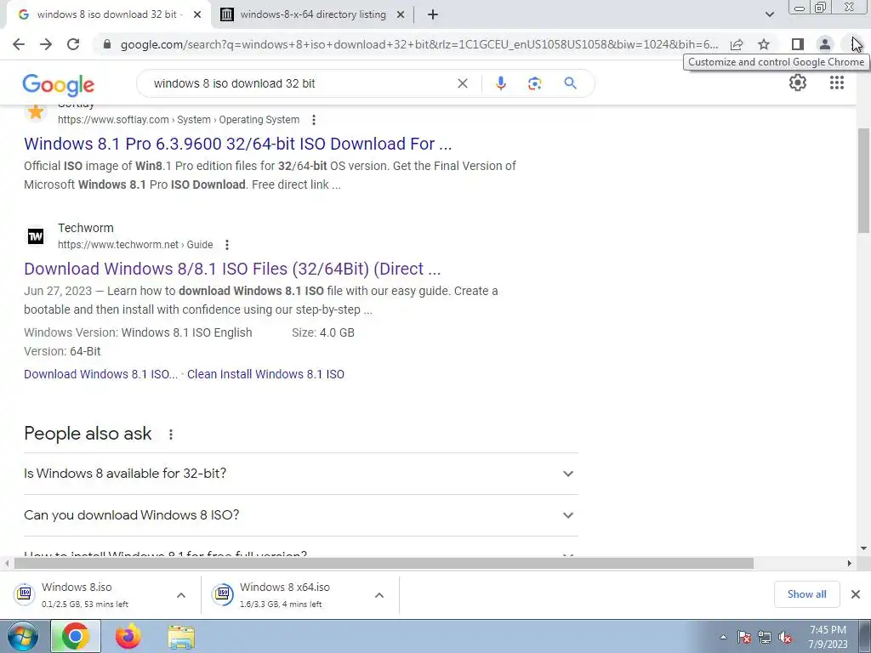Open the Windows 8.iso download file icon

(x=25, y=594)
